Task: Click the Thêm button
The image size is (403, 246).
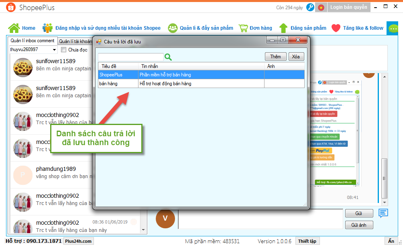Action: pos(275,57)
